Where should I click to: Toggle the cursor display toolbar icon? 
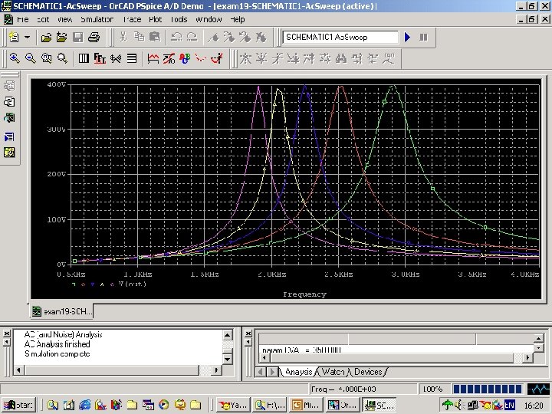pos(217,58)
